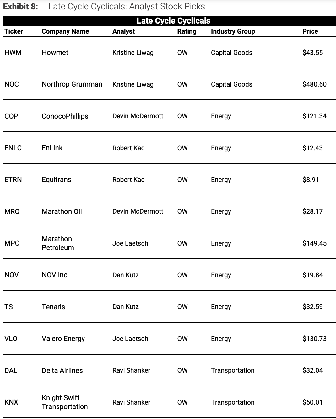336x419 pixels.
Task: Click the DAL ticker cell
Action: [11, 370]
